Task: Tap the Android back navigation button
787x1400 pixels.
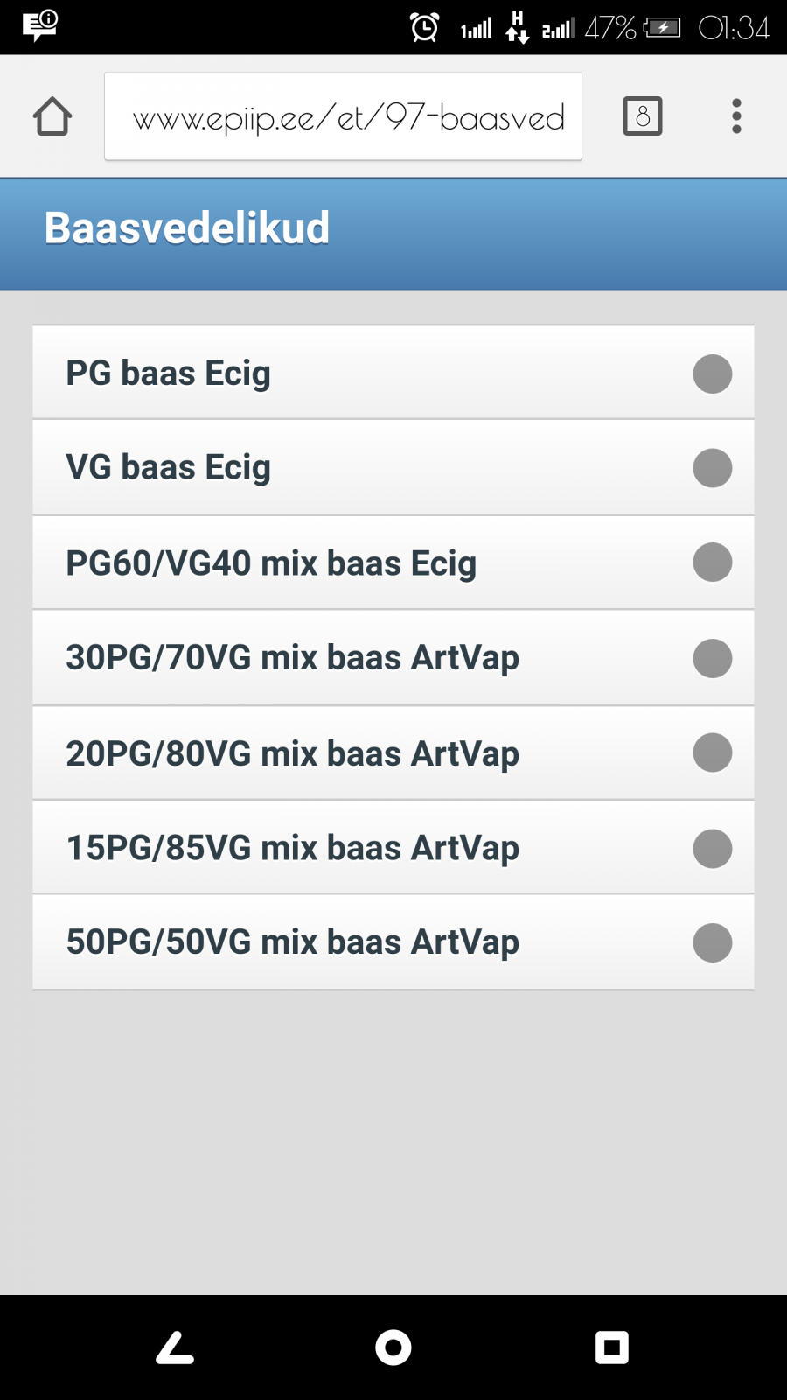Action: tap(175, 1347)
